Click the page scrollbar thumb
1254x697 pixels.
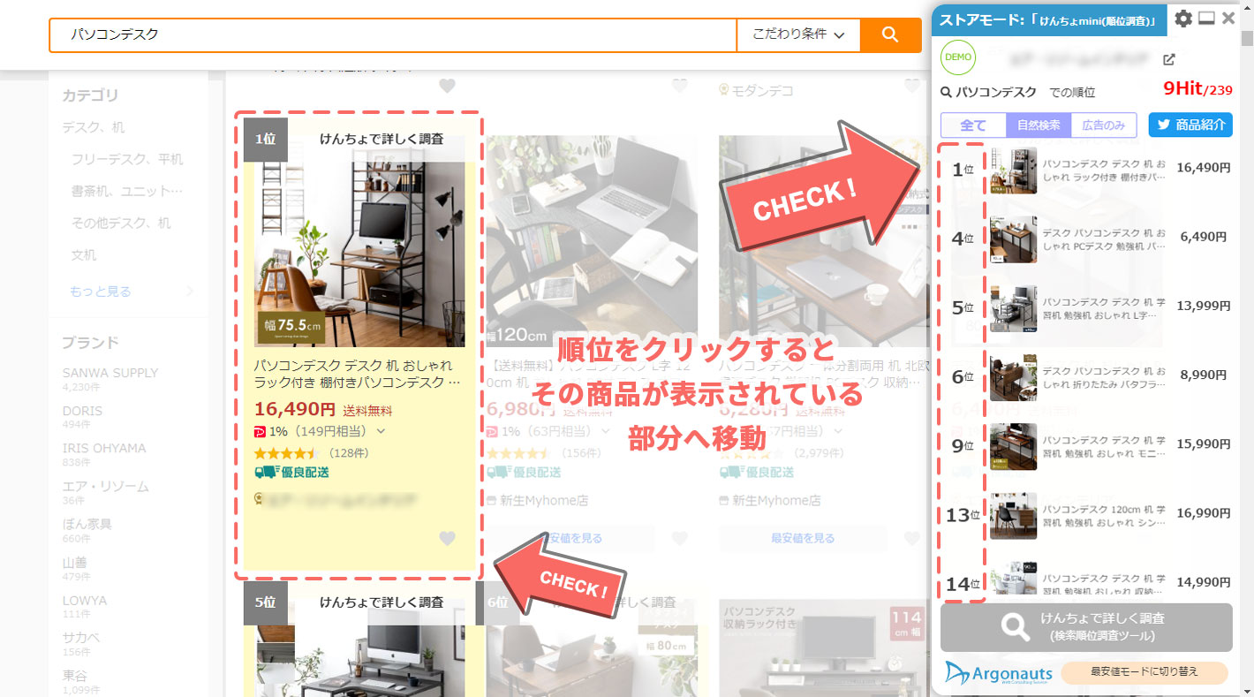point(1246,40)
